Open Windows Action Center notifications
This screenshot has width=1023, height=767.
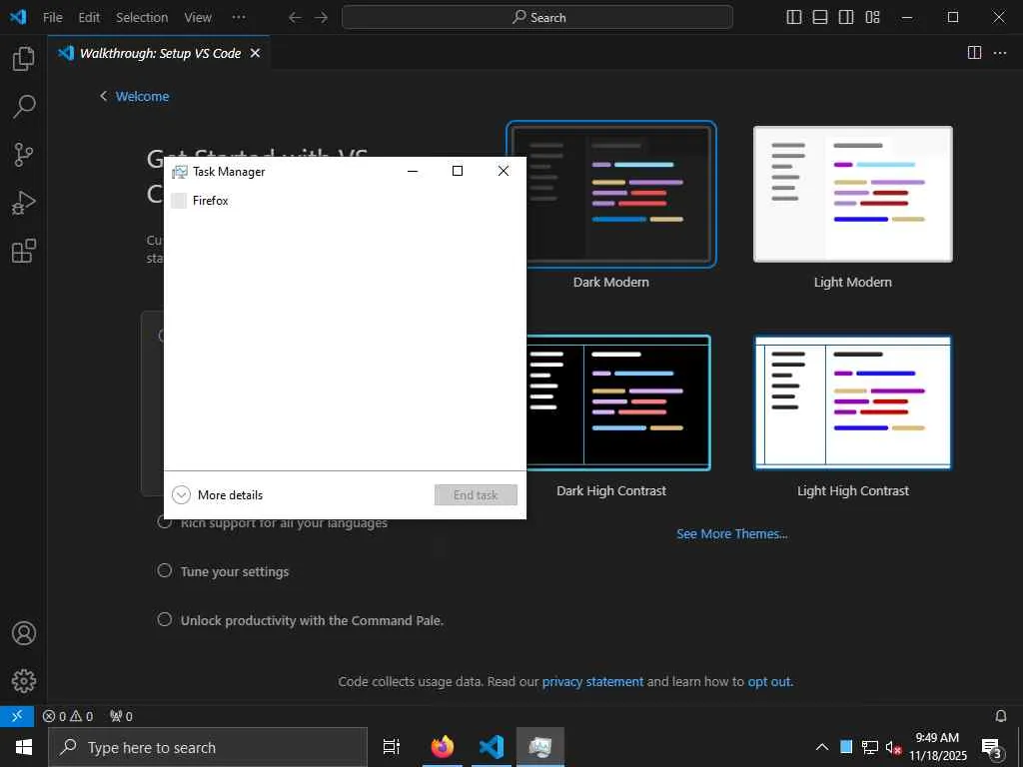(992, 747)
